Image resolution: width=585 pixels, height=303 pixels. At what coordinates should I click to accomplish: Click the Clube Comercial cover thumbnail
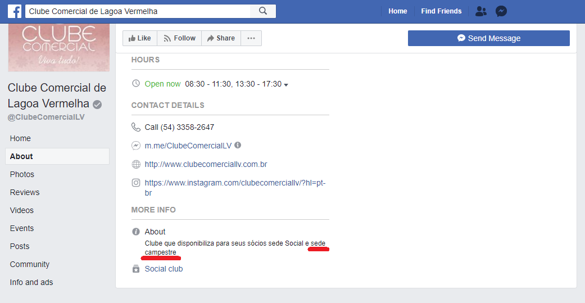click(x=59, y=47)
